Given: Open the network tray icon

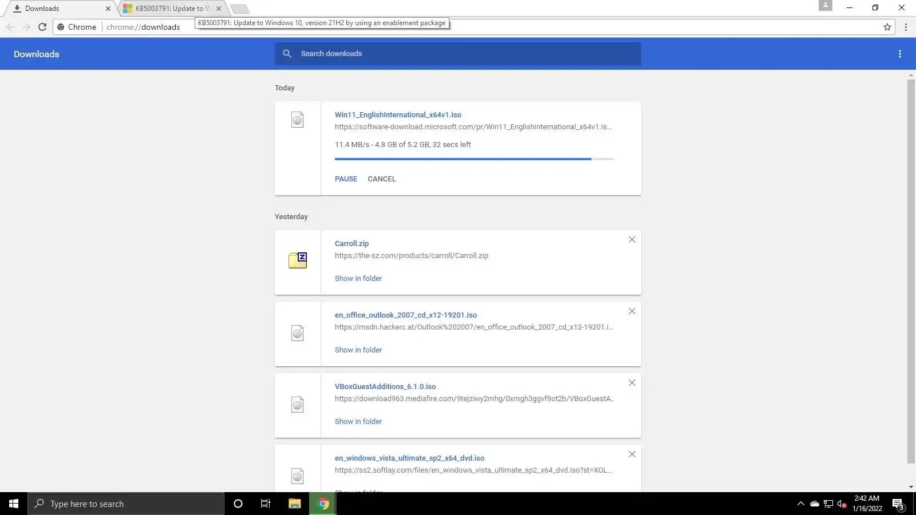Looking at the screenshot, I should pos(828,504).
